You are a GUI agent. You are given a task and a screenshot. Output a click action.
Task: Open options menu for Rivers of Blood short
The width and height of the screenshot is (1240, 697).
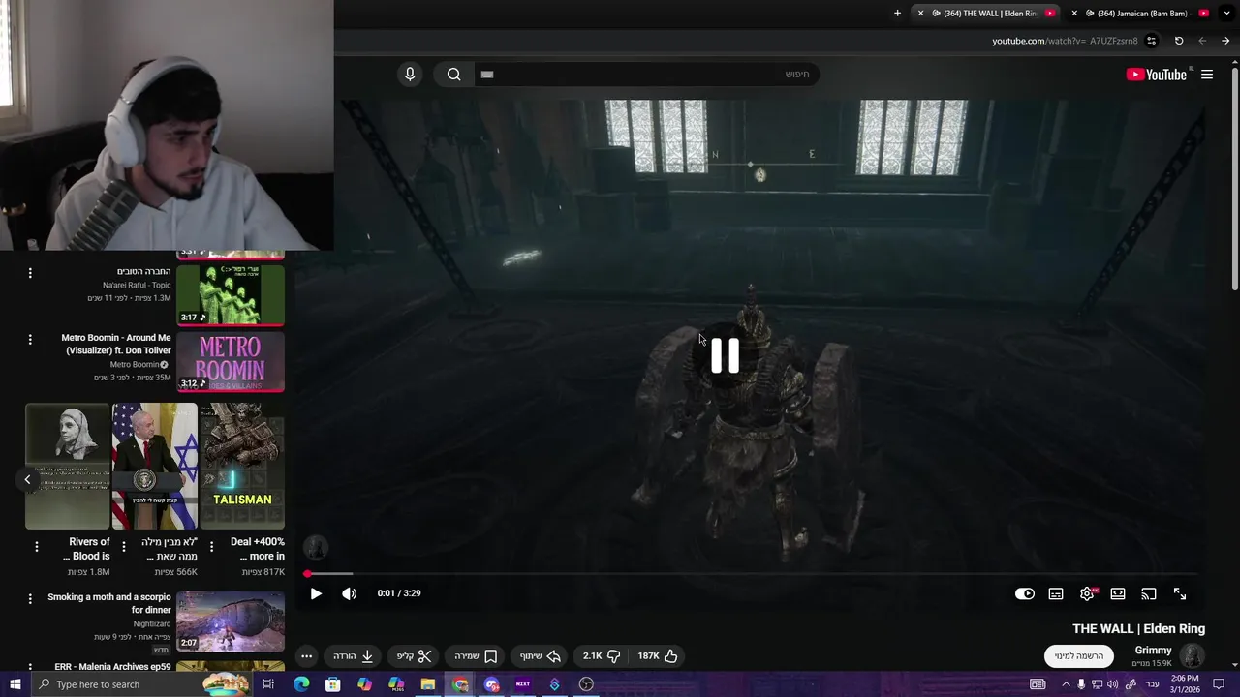pos(37,547)
